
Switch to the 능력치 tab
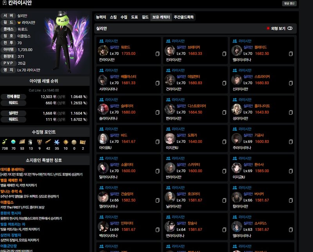pyautogui.click(x=101, y=17)
